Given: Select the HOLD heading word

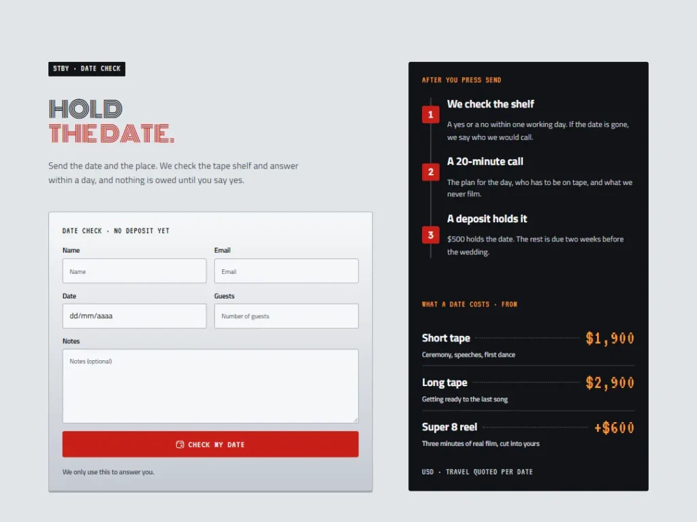Looking at the screenshot, I should (85, 109).
